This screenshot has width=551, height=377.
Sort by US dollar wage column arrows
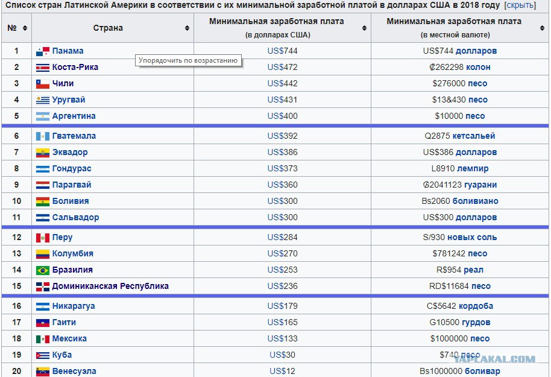(364, 28)
